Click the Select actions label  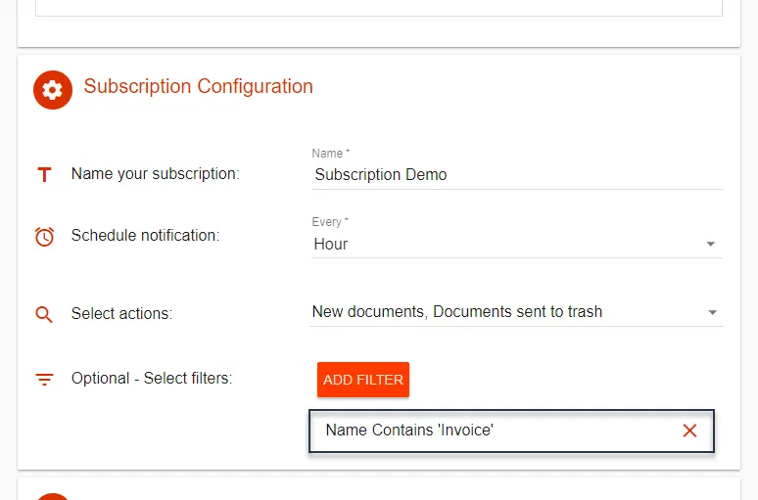pyautogui.click(x=121, y=313)
